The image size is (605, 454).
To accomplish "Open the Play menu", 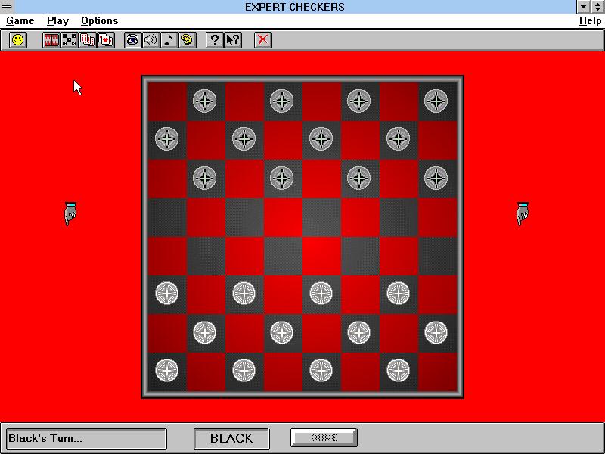I will click(x=58, y=21).
